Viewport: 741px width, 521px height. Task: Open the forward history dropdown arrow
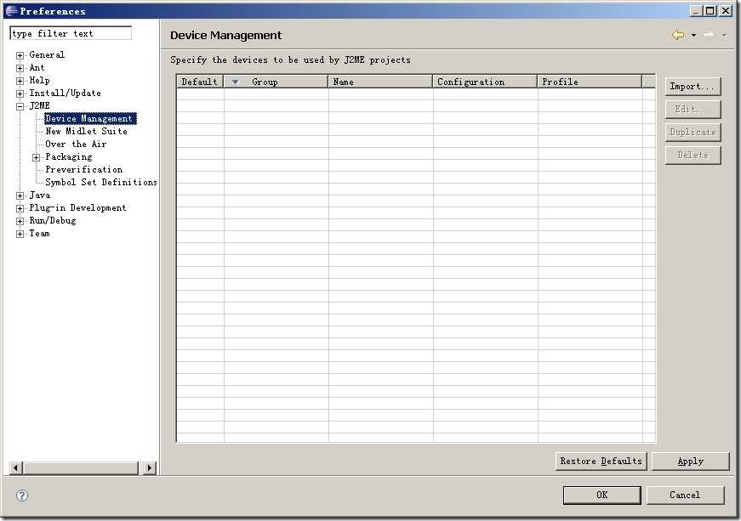coord(724,36)
